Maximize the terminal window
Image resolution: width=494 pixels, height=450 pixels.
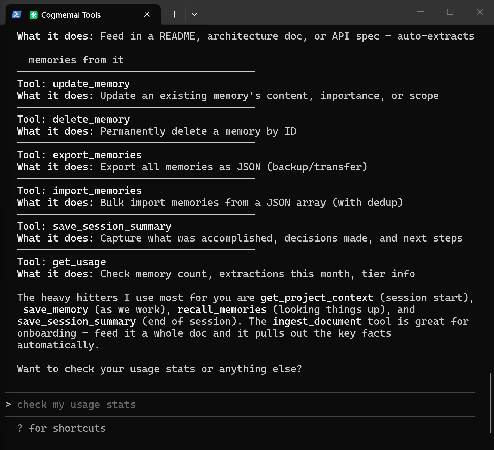[450, 12]
